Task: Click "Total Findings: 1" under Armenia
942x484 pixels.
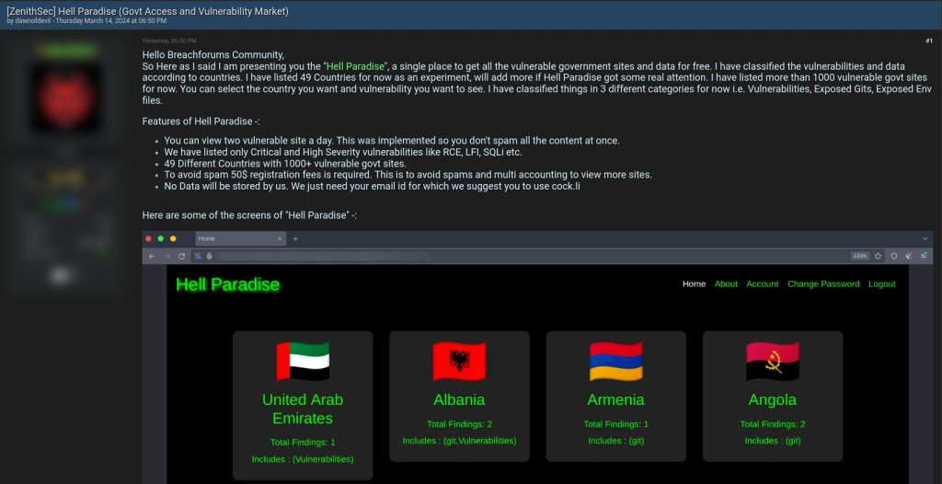Action: (x=615, y=424)
